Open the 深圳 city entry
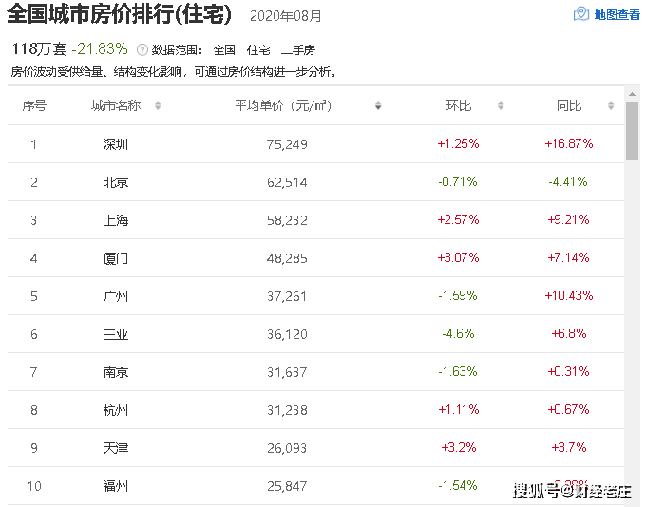645x507 pixels. click(x=116, y=144)
